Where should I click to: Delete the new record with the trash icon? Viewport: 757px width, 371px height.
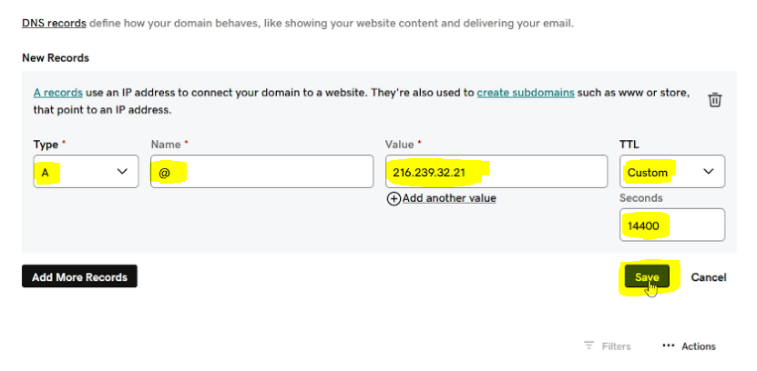pyautogui.click(x=714, y=100)
